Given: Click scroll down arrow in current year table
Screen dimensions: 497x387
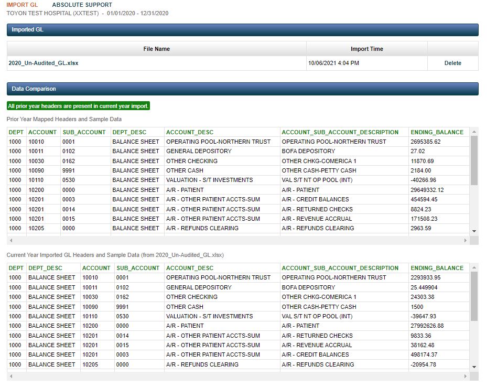Looking at the screenshot, I should click(474, 367).
